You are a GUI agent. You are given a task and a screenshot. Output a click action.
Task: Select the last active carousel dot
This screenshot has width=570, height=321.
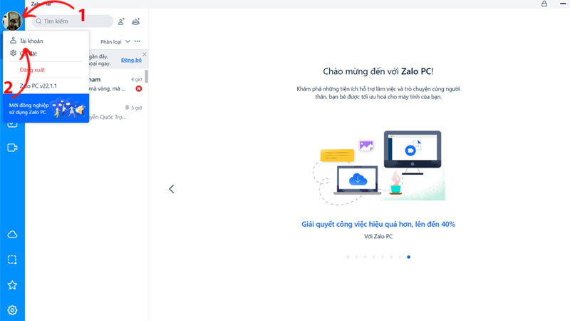tap(408, 257)
